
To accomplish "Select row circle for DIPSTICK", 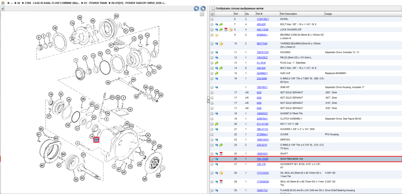I will (212, 139).
